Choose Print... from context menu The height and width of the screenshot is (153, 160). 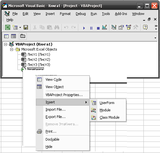coord(63,131)
